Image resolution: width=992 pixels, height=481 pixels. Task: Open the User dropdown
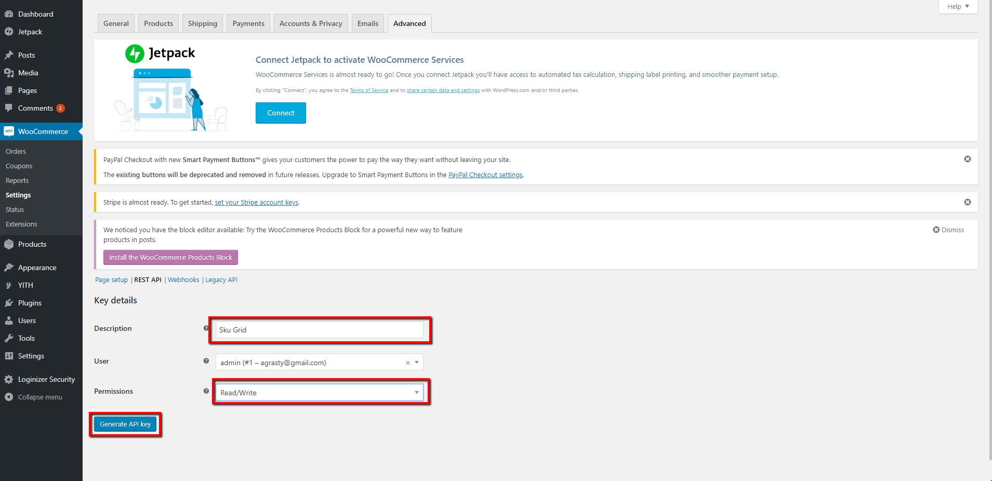click(x=319, y=363)
